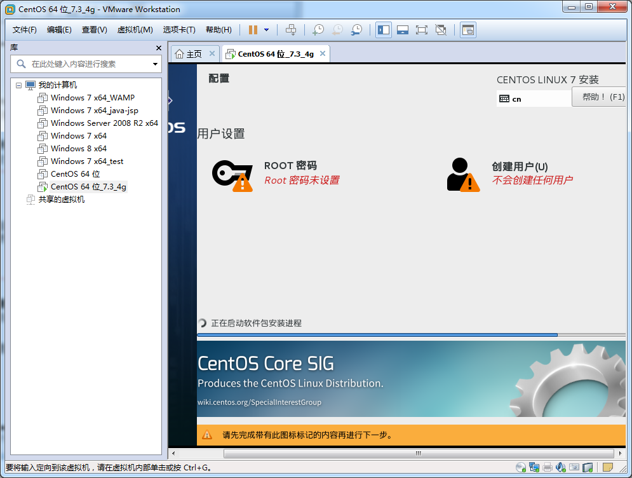Click the wiki.centos.org/SpecialInterestGroup link text
The image size is (632, 478).
[x=259, y=402]
